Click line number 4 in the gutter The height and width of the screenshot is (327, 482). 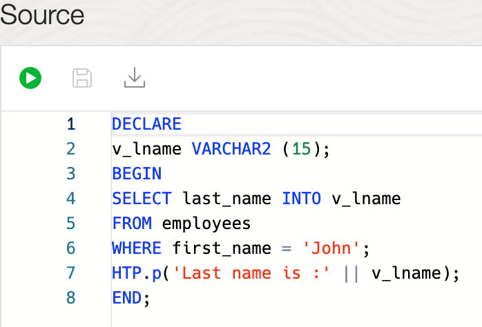[x=70, y=199]
